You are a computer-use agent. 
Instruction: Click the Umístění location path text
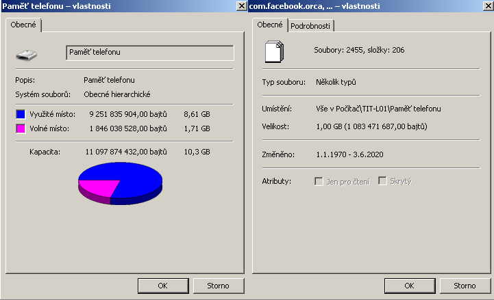[x=378, y=109]
